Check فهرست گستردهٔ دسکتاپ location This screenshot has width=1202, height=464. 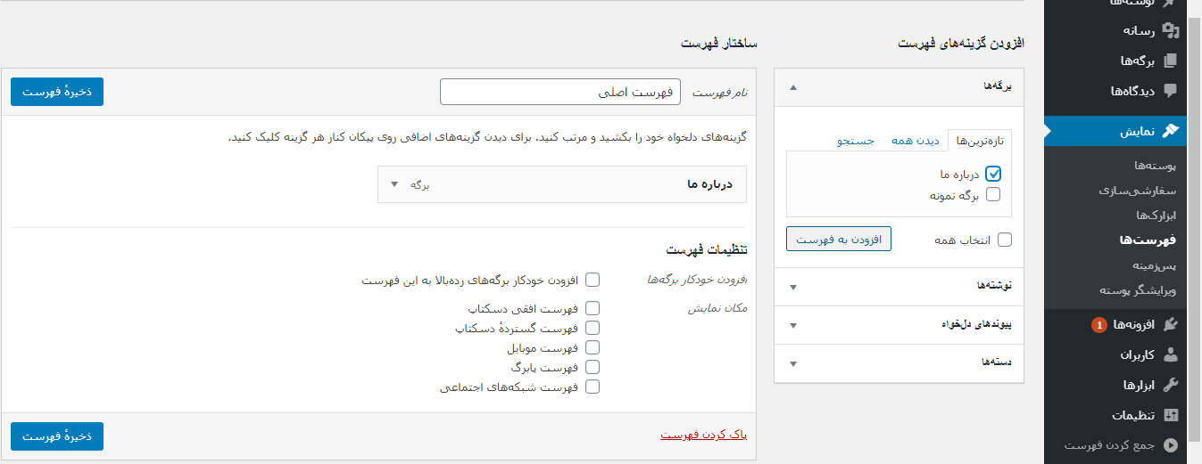click(x=593, y=328)
